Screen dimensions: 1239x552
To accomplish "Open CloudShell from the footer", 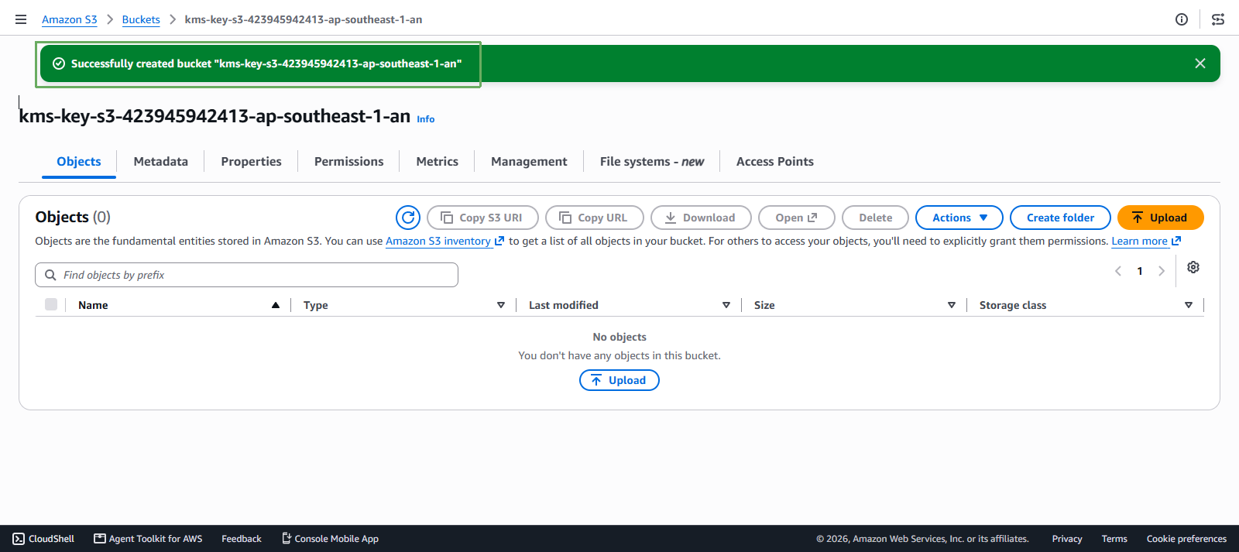I will pyautogui.click(x=43, y=539).
